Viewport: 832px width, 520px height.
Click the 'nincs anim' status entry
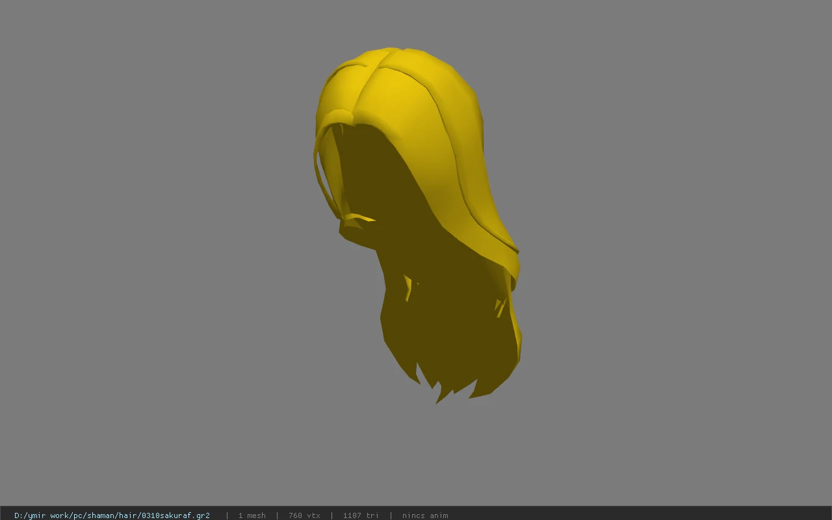425,515
